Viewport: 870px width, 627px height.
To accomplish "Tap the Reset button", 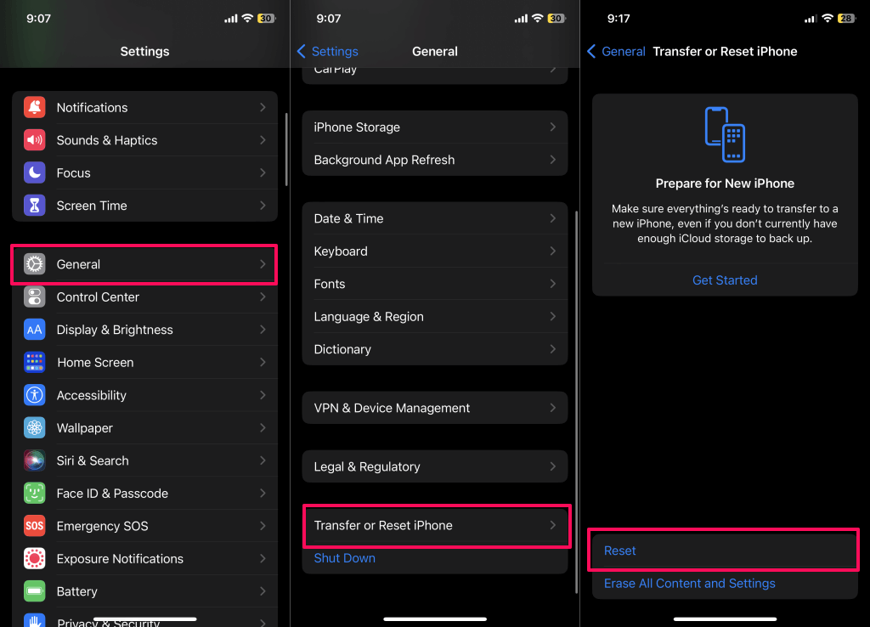I will tap(620, 551).
